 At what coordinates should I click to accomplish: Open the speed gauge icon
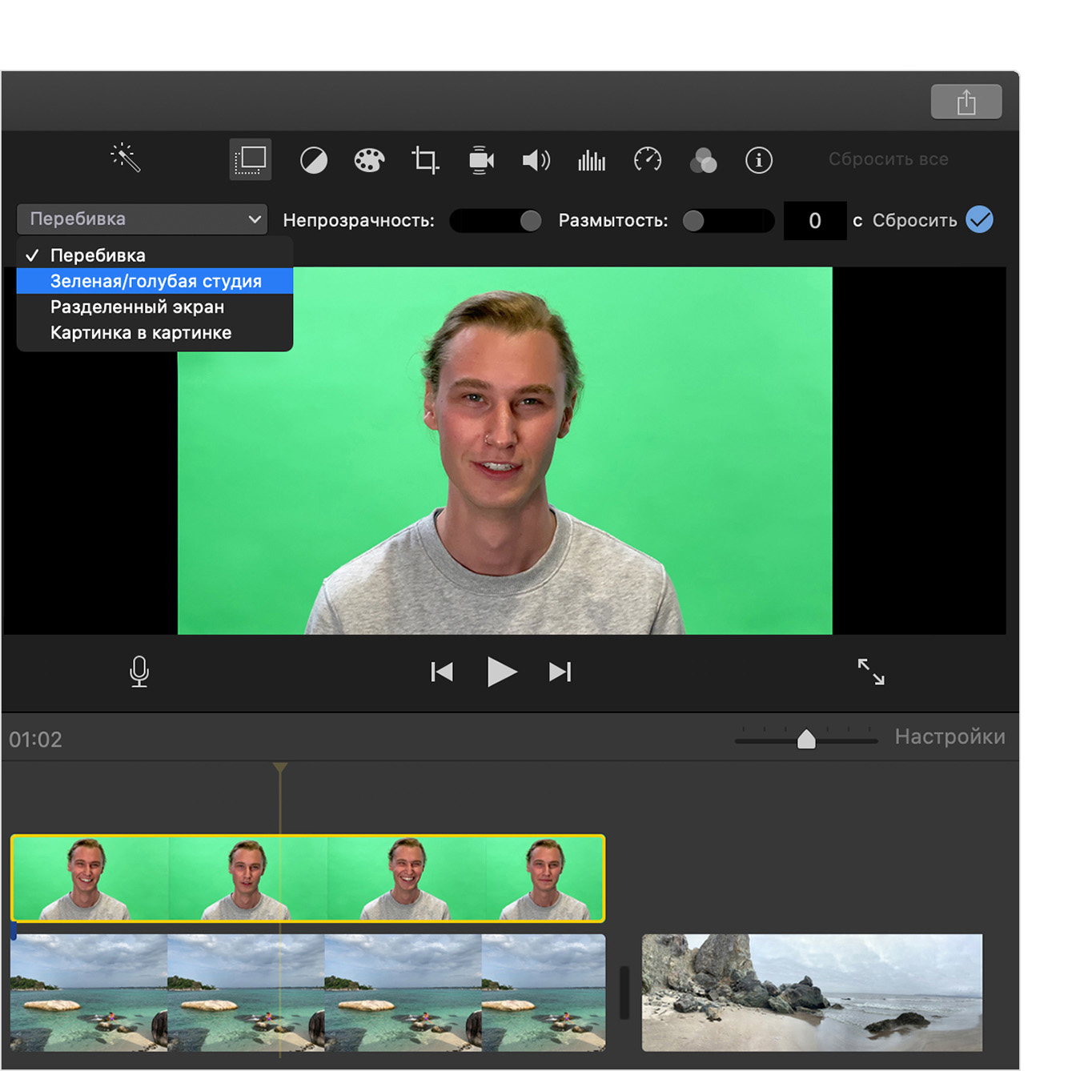[647, 160]
